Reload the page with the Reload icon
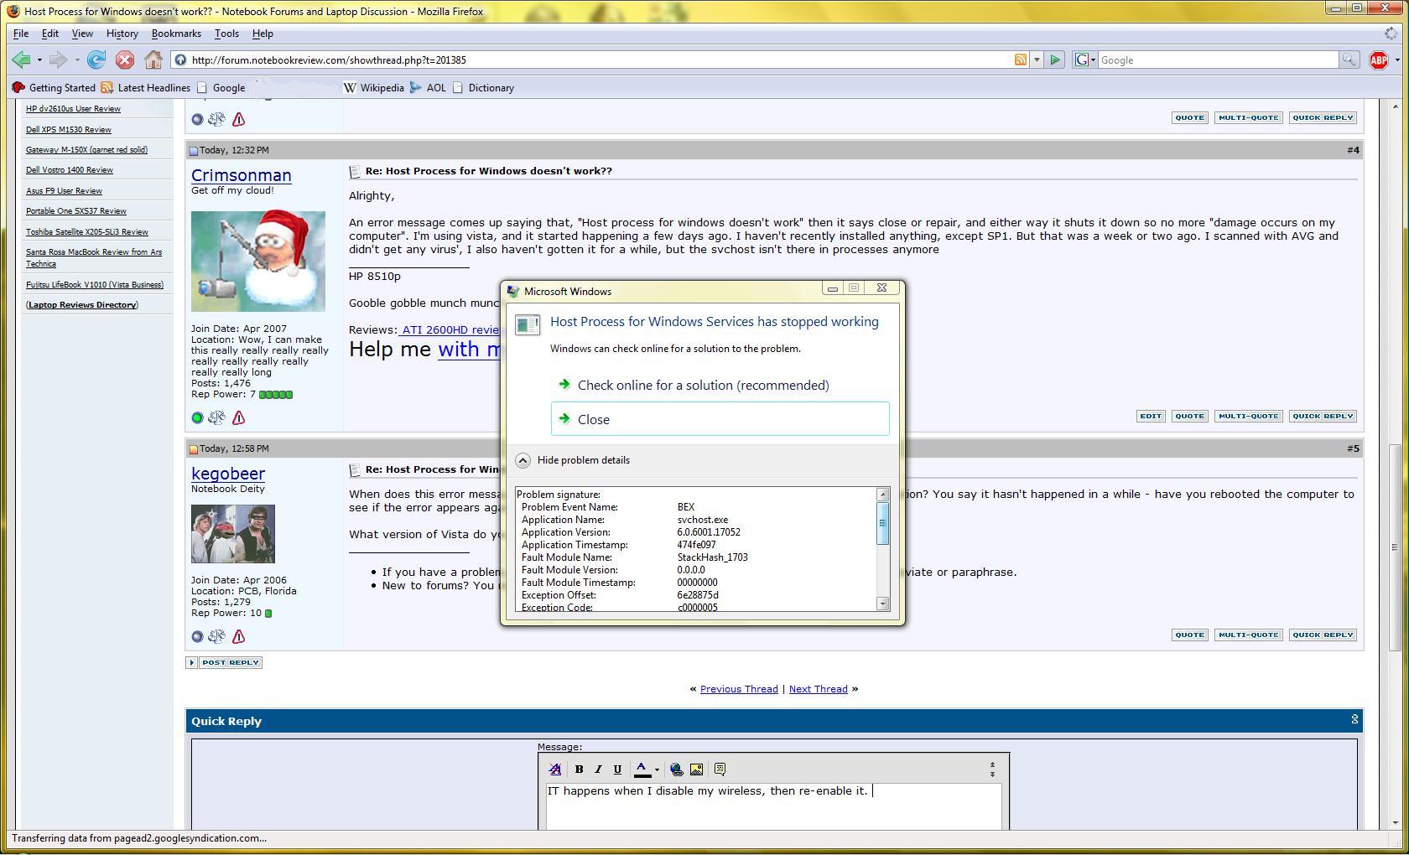 point(96,60)
